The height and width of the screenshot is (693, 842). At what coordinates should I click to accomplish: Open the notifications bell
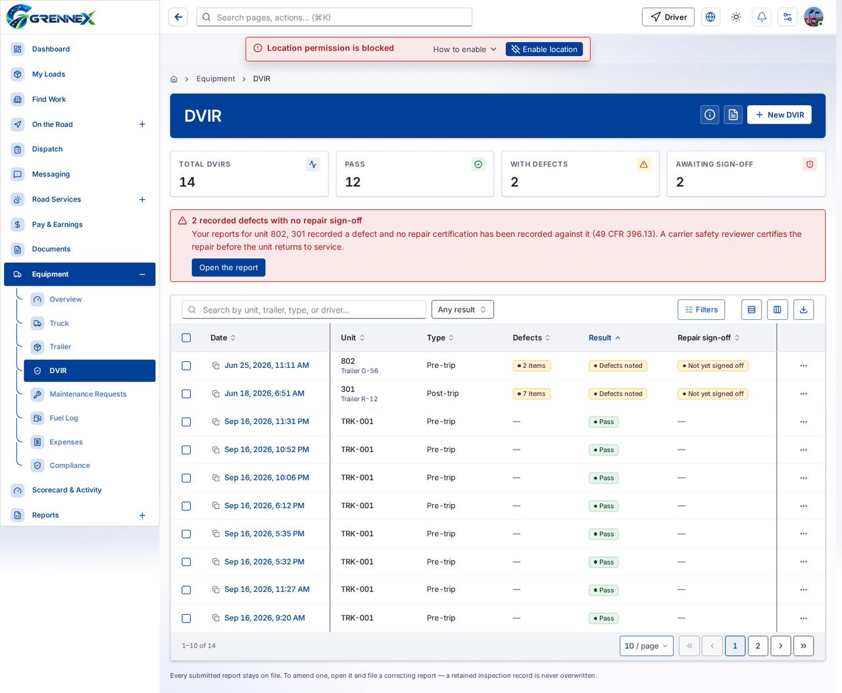tap(762, 17)
